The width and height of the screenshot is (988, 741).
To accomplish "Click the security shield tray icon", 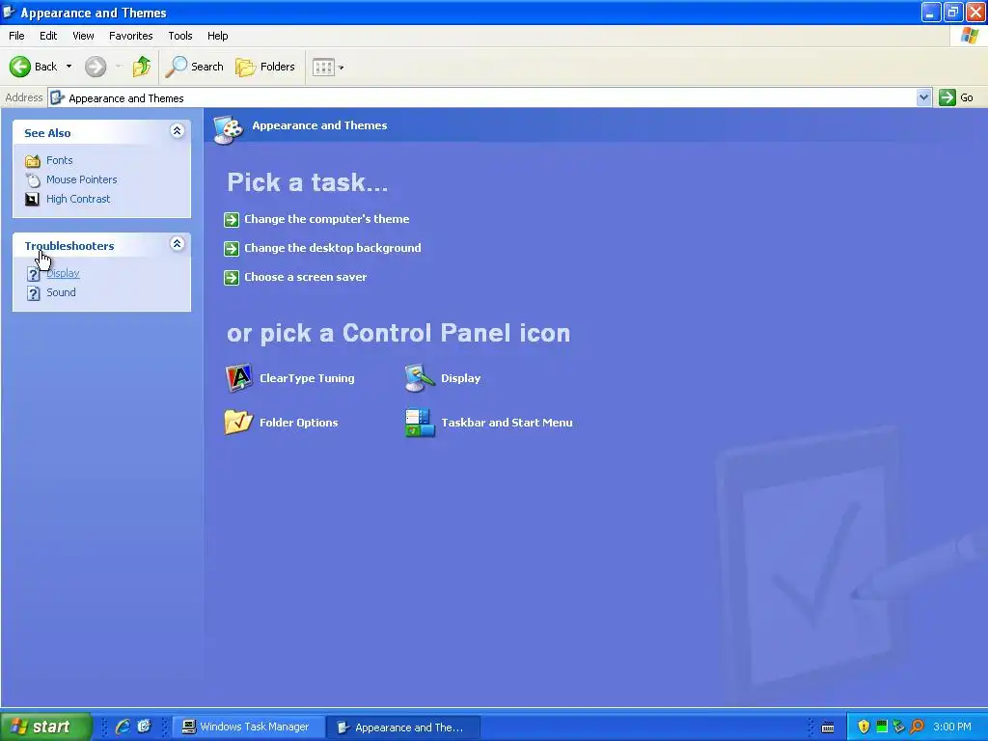I will coord(864,727).
